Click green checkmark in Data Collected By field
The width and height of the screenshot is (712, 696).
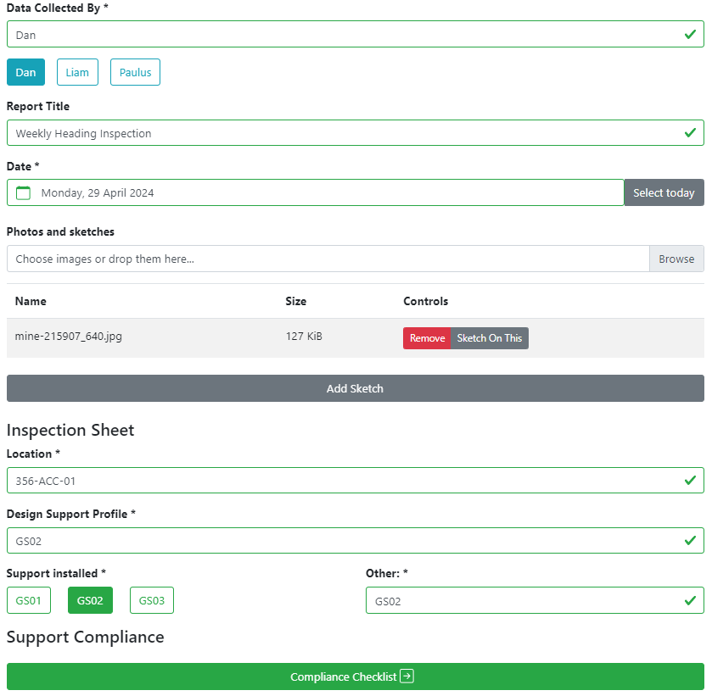tap(690, 35)
